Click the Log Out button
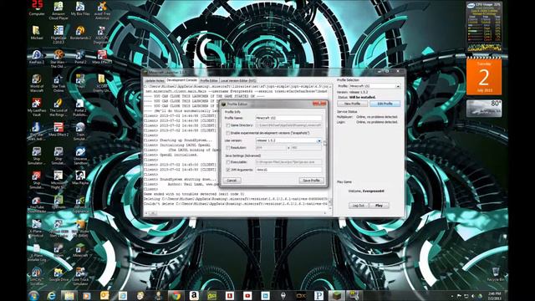The height and width of the screenshot is (301, 535). pos(359,206)
